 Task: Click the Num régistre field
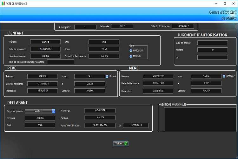click(85, 27)
